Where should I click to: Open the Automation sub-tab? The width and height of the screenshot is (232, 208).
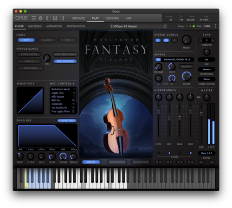(x=54, y=26)
